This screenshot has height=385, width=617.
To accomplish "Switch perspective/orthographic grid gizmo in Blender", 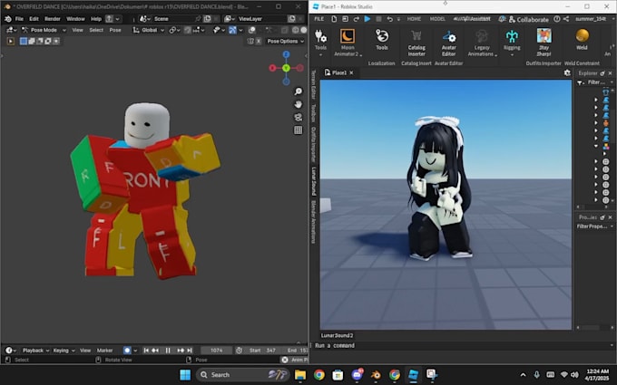I will [x=299, y=130].
